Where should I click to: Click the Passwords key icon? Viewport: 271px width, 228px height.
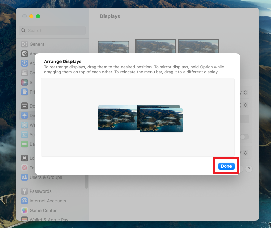tap(25, 191)
